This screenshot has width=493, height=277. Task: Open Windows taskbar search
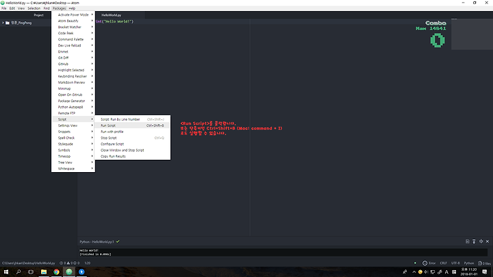coord(18,272)
